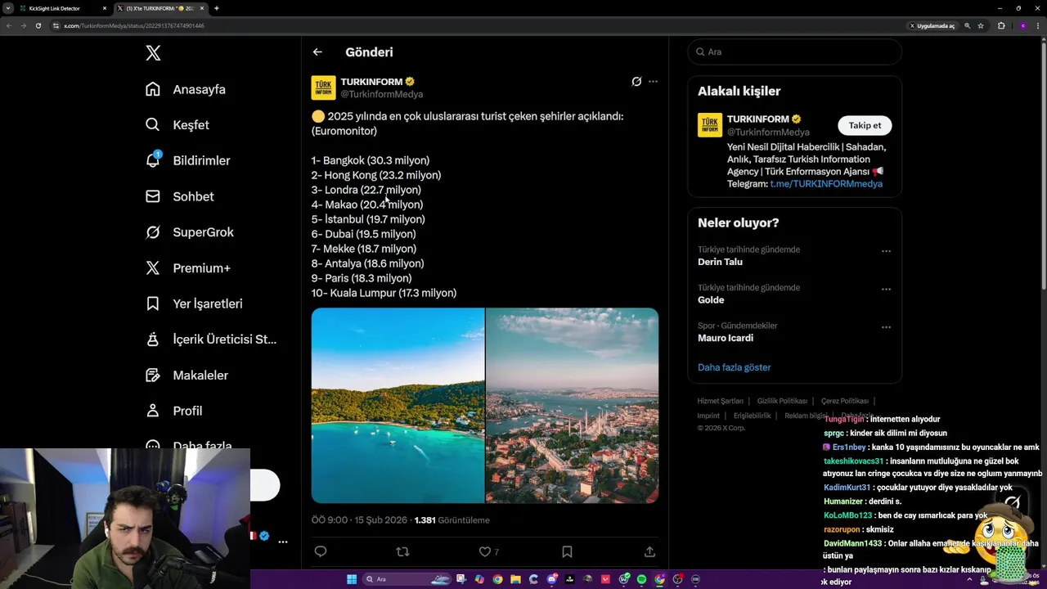Open t.me/TURKINFORMmedya Telegram link
Viewport: 1047px width, 589px height.
[826, 184]
